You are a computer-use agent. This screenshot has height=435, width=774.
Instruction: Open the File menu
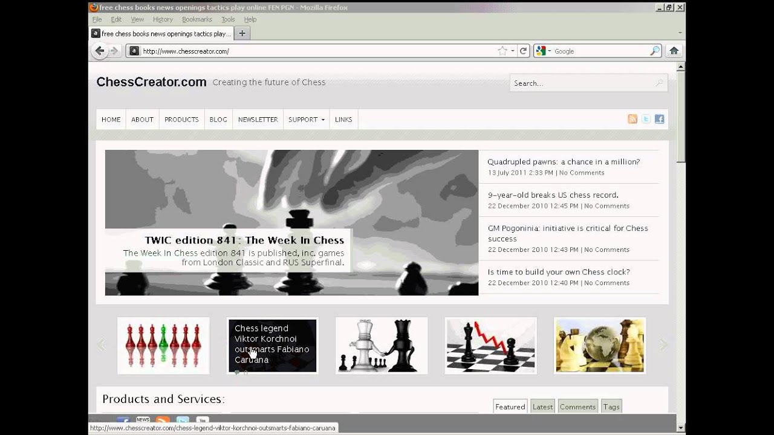point(97,19)
